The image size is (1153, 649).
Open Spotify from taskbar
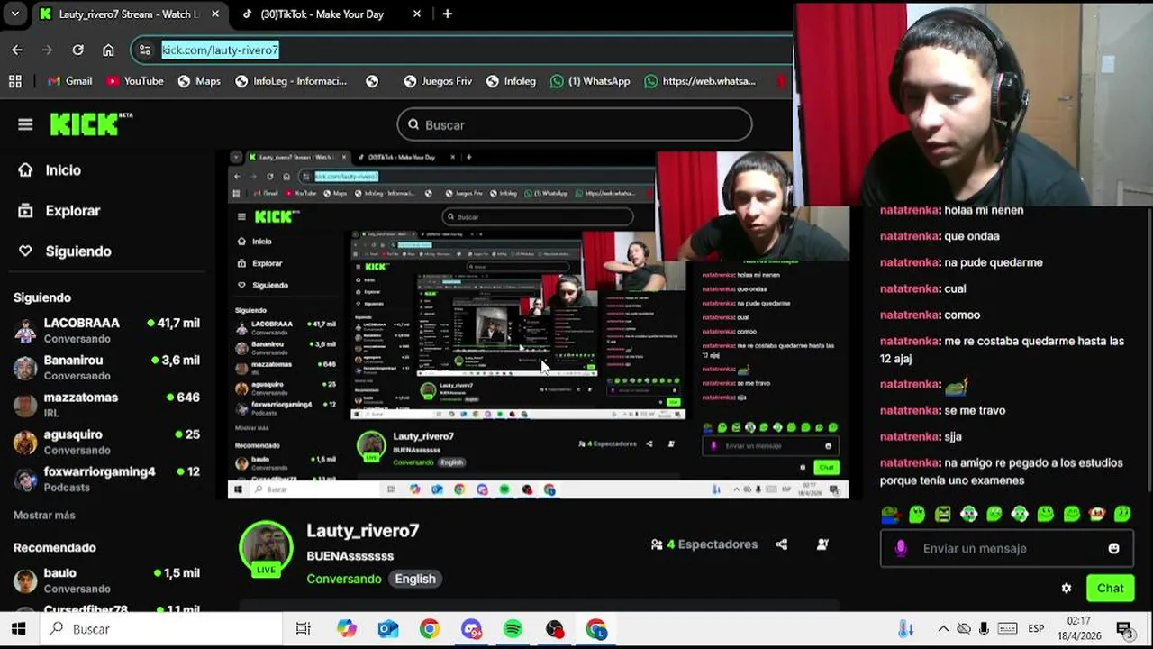pyautogui.click(x=513, y=629)
